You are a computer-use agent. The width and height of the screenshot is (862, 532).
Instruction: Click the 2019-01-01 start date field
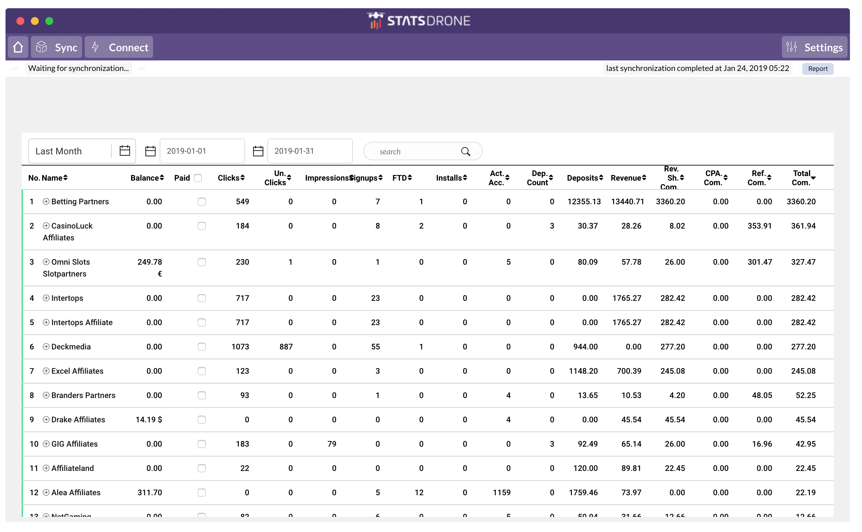(x=202, y=151)
